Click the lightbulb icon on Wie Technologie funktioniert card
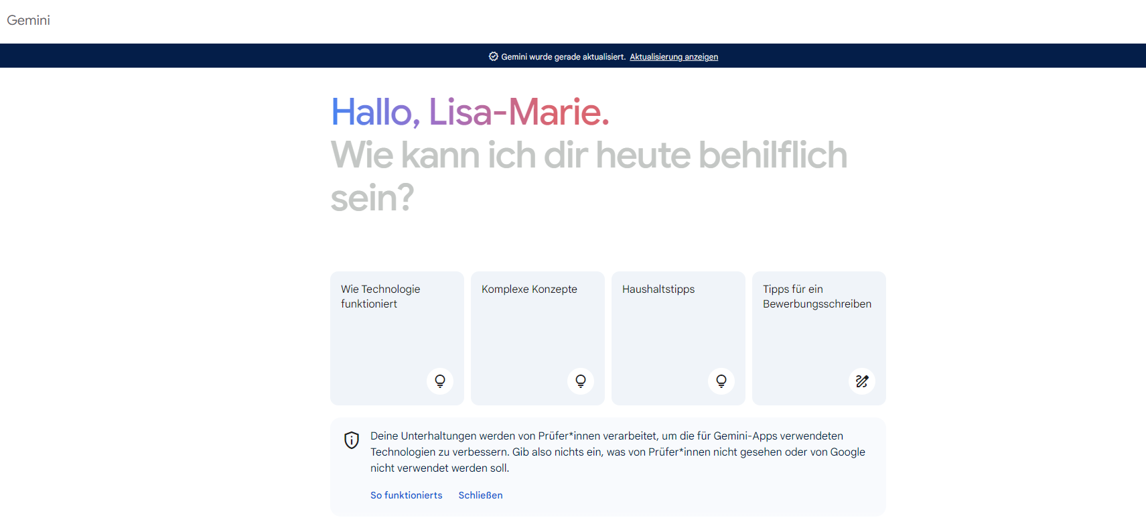1146x528 pixels. point(440,381)
